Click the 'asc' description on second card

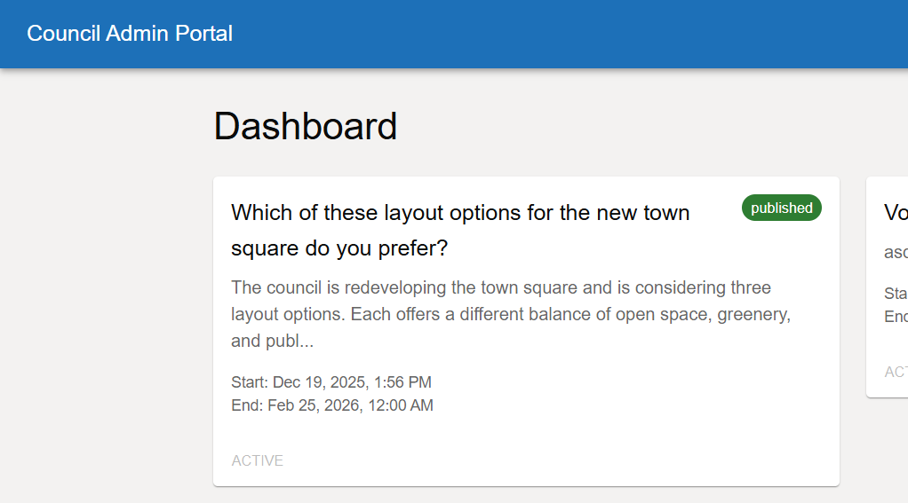click(x=895, y=253)
